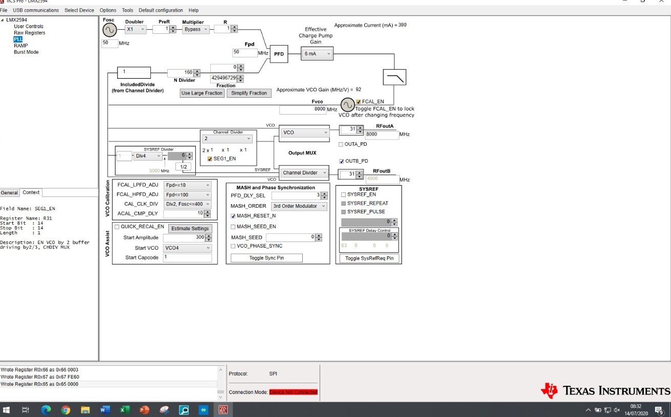
Task: Open the RFoutA mux VCO dropdown
Action: [x=305, y=133]
